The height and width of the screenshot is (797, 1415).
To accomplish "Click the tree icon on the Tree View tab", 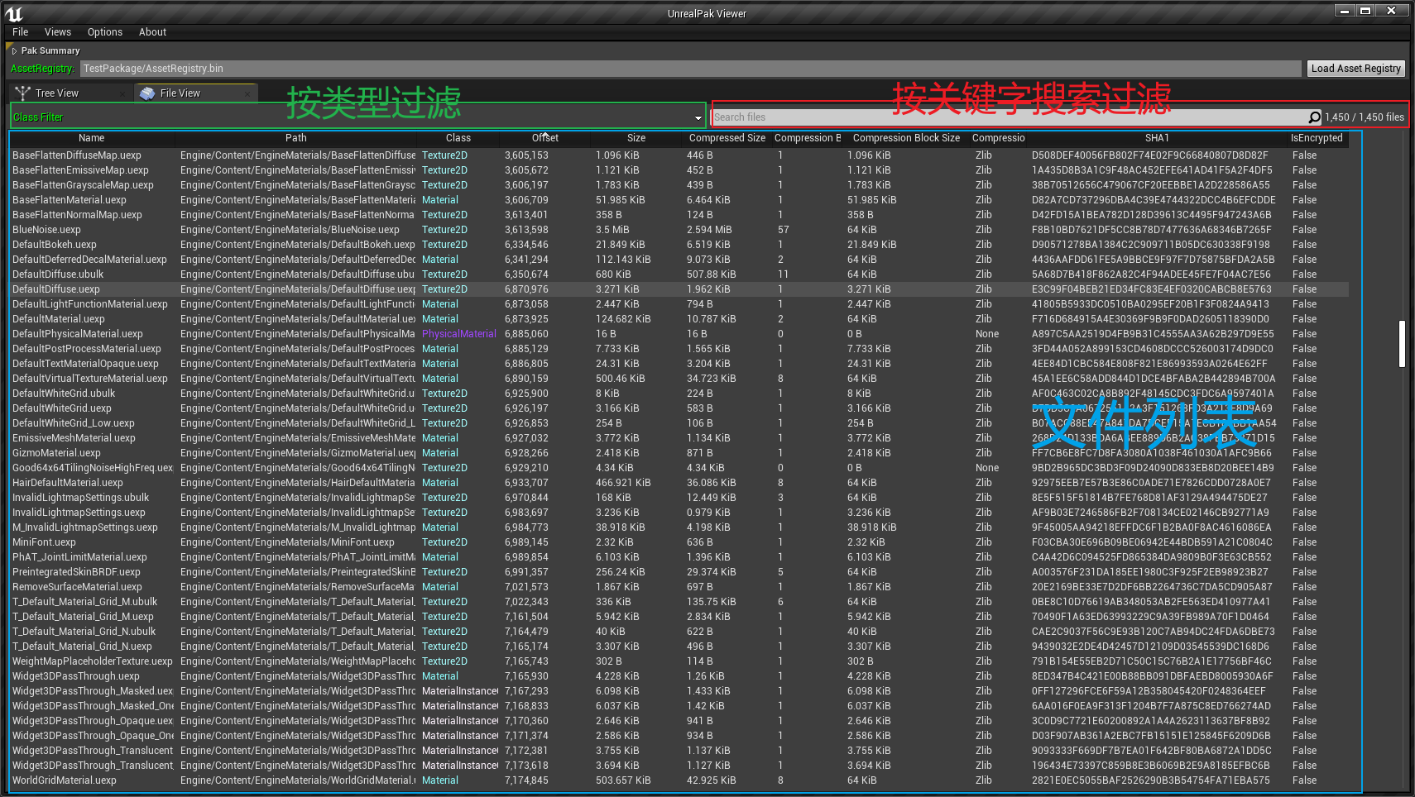I will point(23,93).
